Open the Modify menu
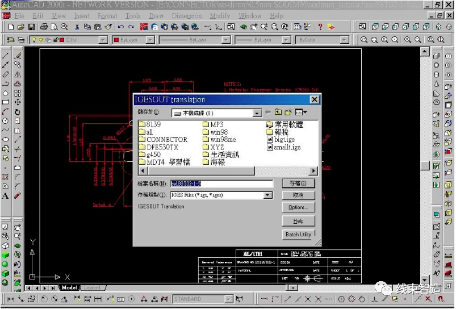456x309 pixels. 220,16
